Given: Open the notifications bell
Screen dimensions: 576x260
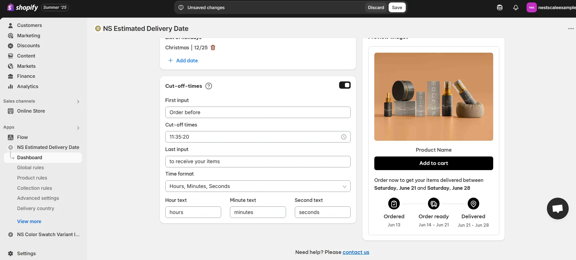Looking at the screenshot, I should (516, 8).
